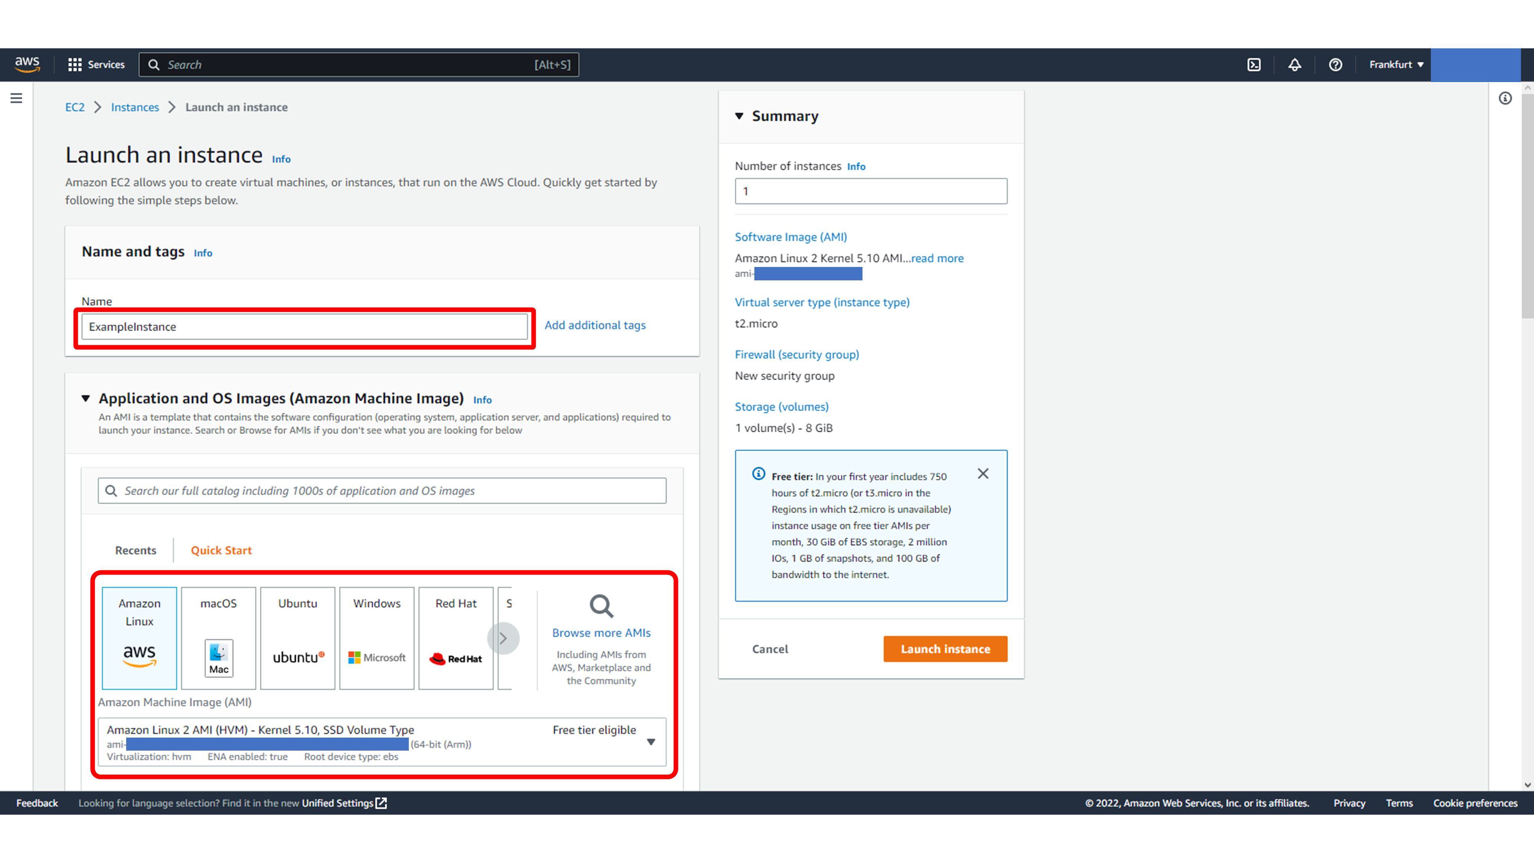Click Info next to Name and tags

point(203,253)
